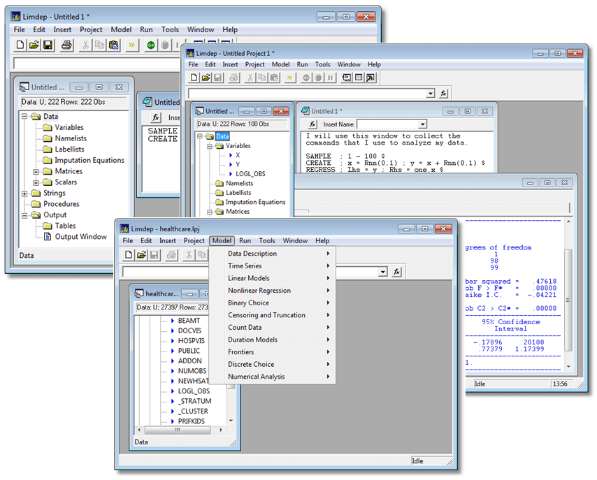Image resolution: width=597 pixels, height=480 pixels.
Task: Click the Save icon in the back Limdep window
Action: [x=48, y=45]
